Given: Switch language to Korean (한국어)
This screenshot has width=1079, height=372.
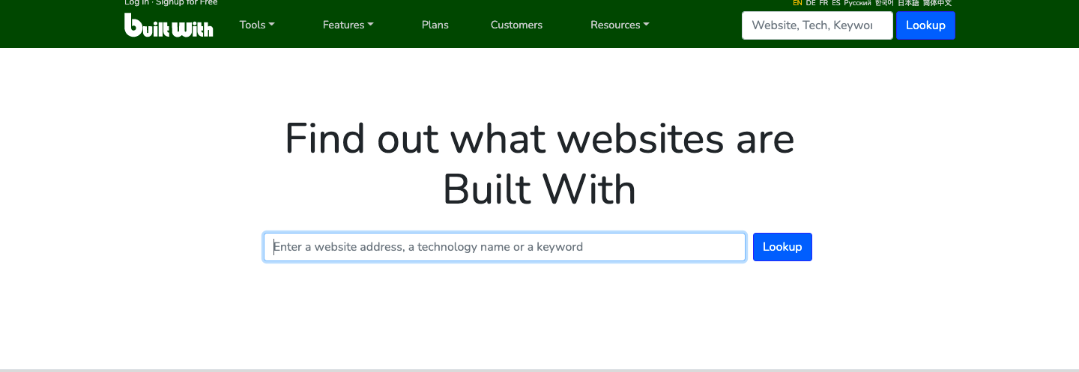Looking at the screenshot, I should (884, 3).
